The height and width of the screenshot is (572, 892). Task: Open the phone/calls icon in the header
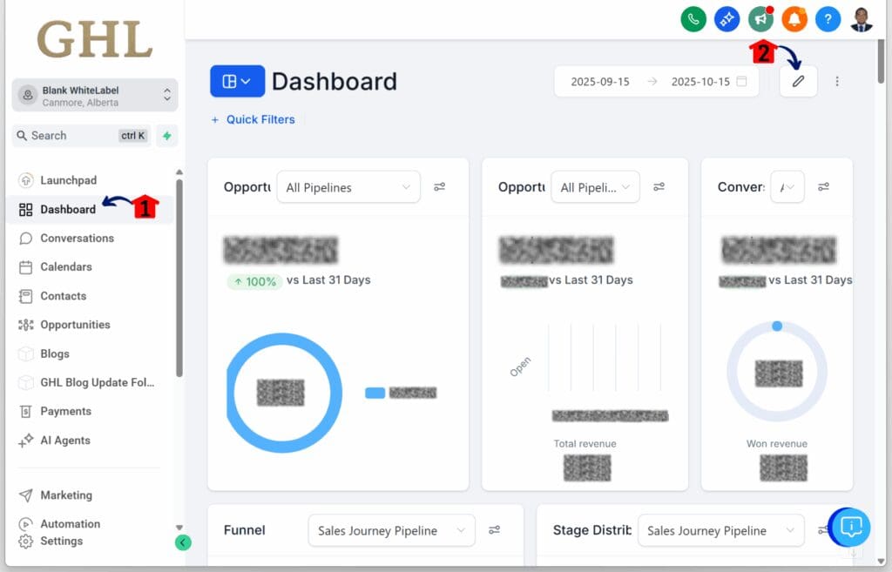[693, 18]
